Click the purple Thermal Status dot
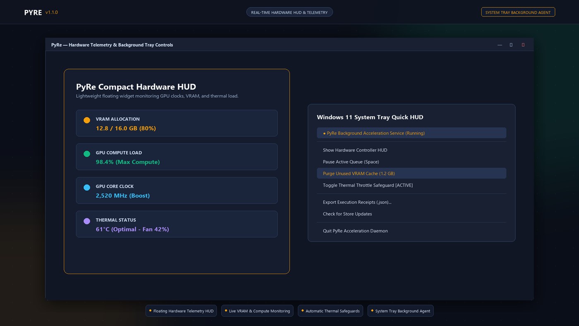 tap(87, 221)
